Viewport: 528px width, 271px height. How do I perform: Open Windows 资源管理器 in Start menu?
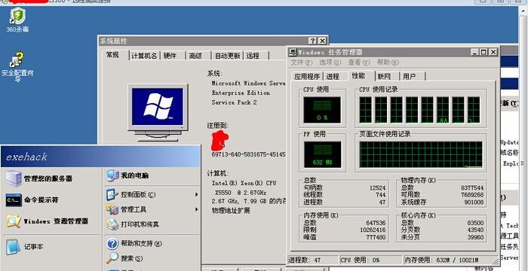coord(47,221)
